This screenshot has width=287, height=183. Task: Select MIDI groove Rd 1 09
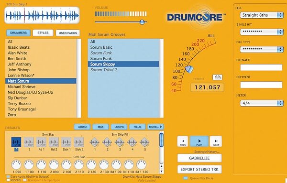[x=116, y=164]
